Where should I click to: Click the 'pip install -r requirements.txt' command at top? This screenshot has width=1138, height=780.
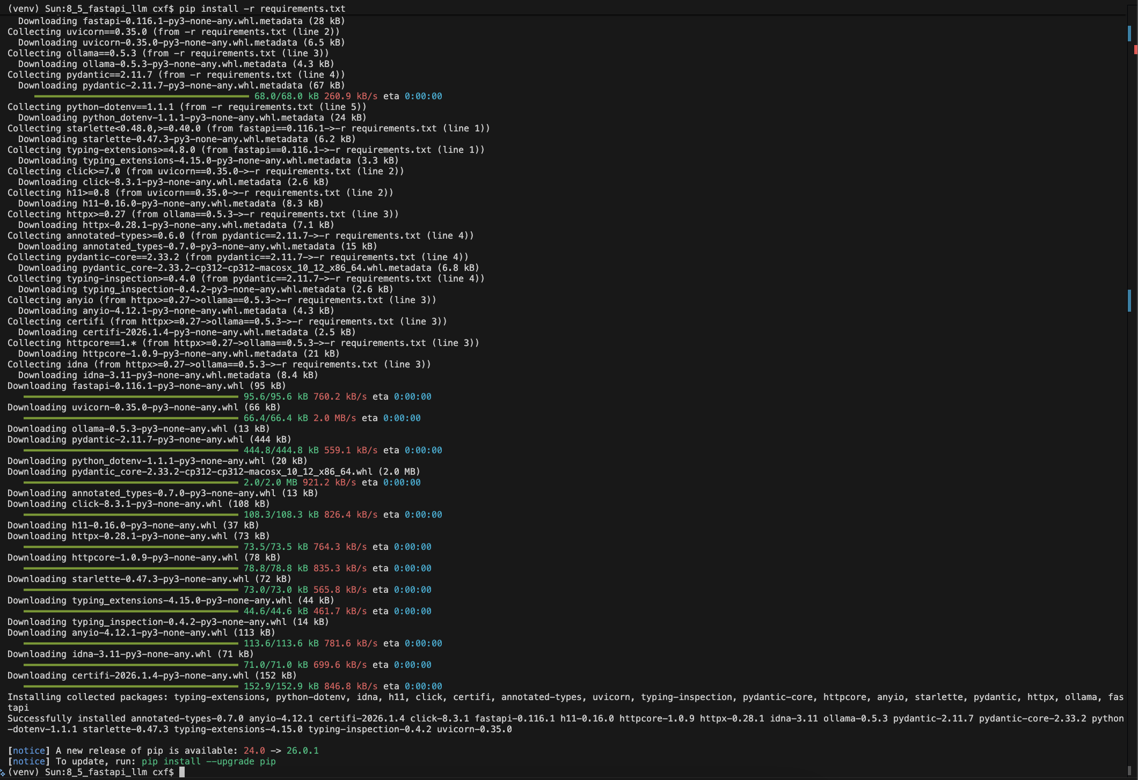262,9
